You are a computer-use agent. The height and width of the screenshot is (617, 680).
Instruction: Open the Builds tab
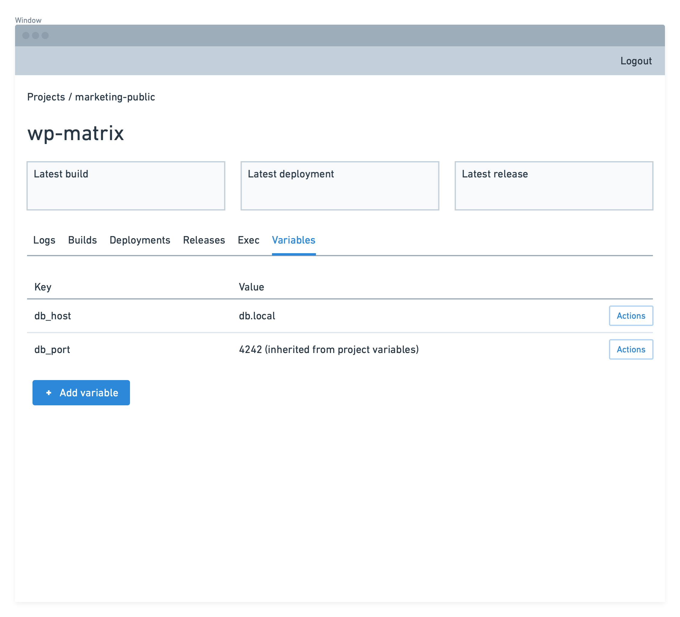click(82, 240)
